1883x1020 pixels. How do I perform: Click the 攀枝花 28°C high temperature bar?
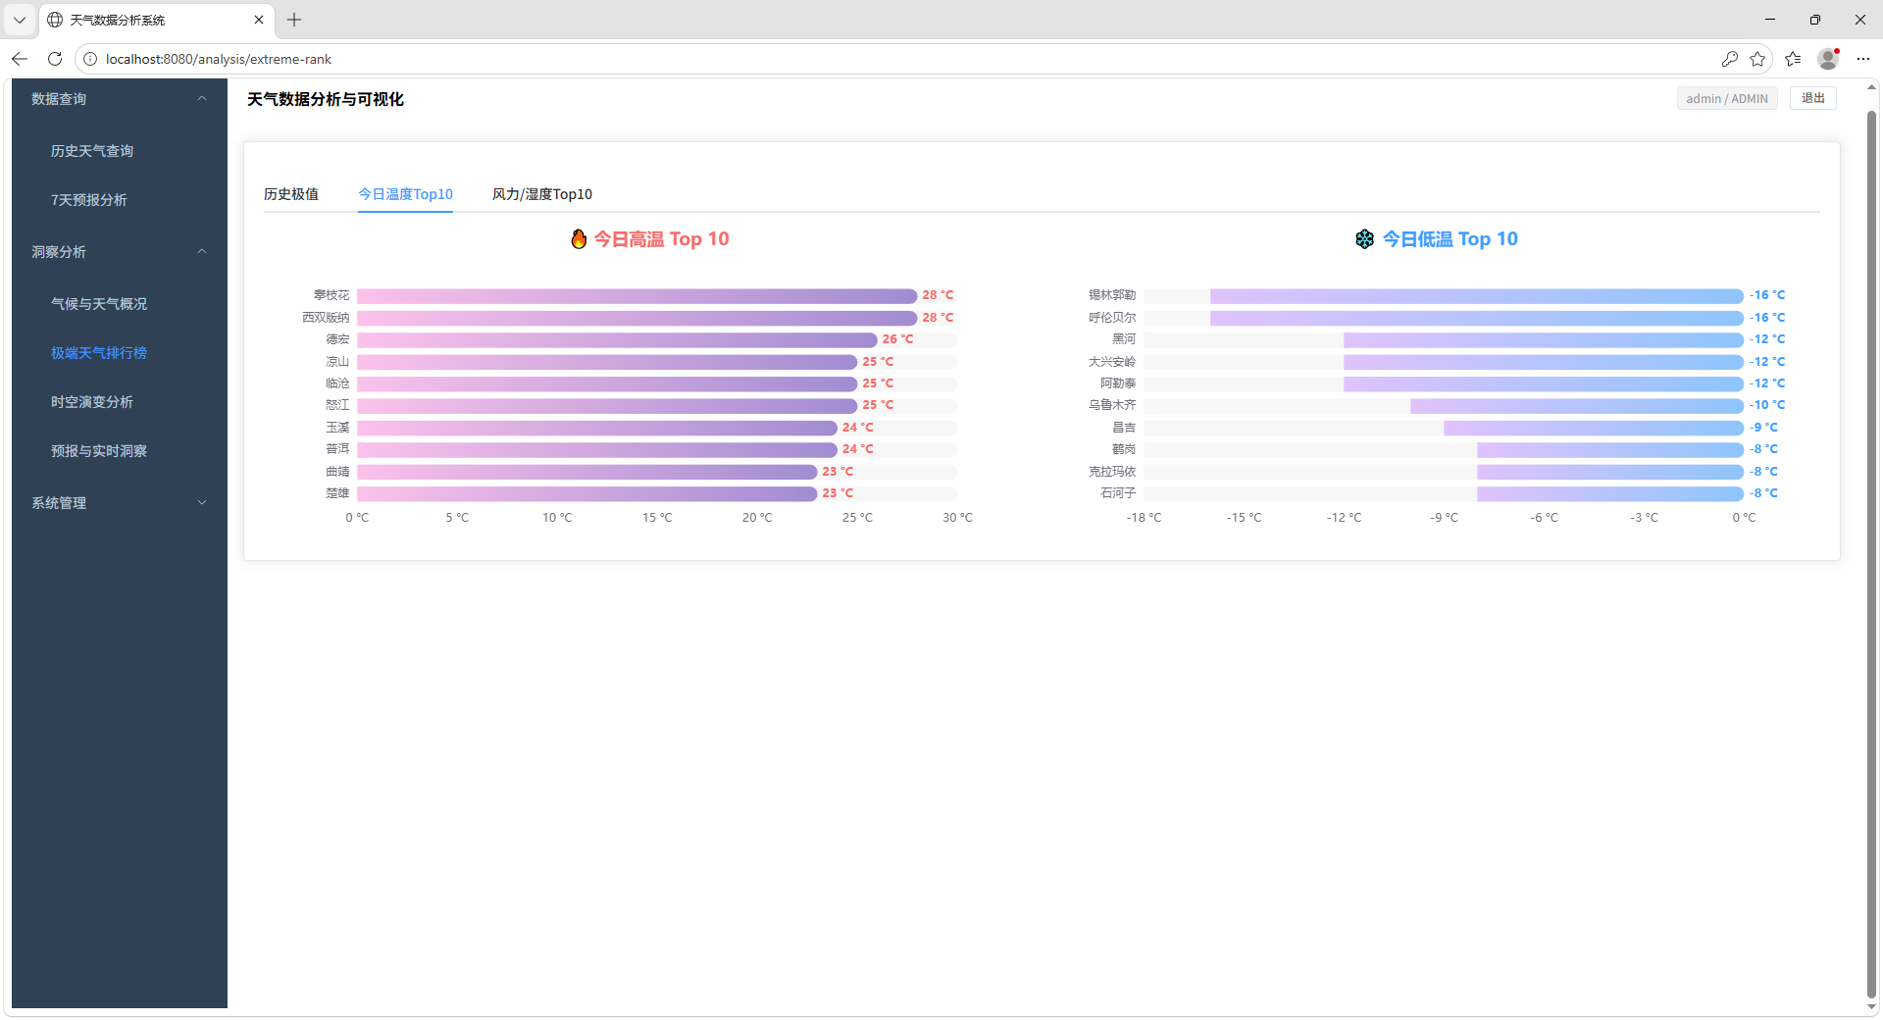(636, 295)
